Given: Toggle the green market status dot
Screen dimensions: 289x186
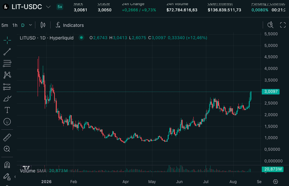Looking at the screenshot, I should pos(81,37).
